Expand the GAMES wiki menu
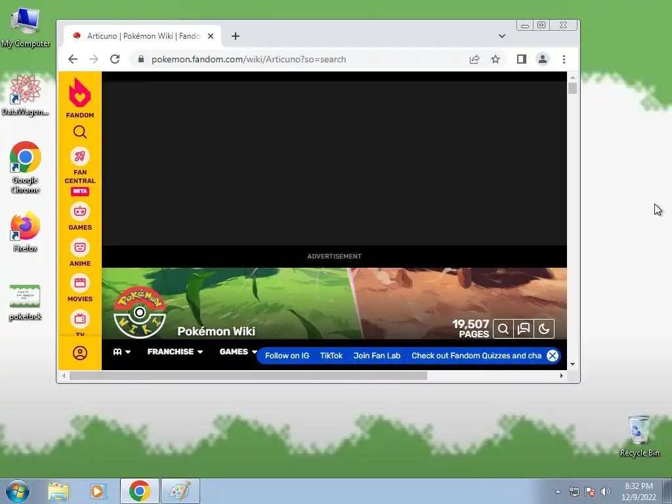The image size is (672, 504). coord(238,352)
